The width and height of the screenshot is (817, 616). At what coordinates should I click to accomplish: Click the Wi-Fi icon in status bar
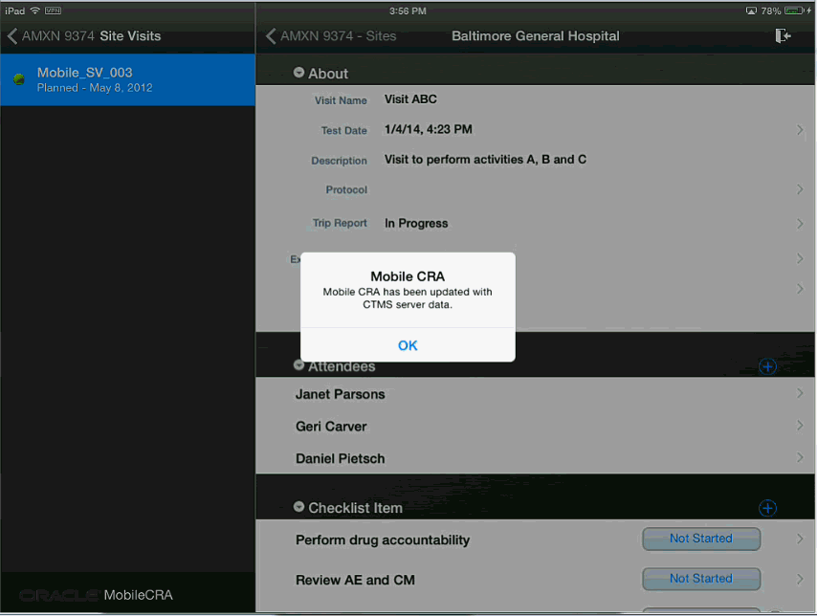pyautogui.click(x=34, y=11)
